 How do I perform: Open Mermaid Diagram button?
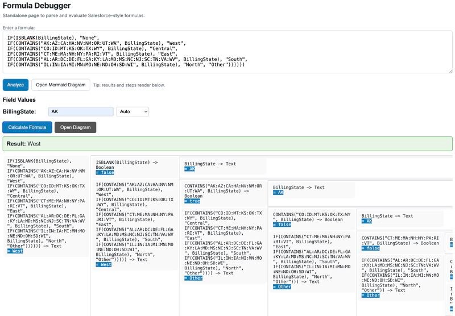point(61,85)
